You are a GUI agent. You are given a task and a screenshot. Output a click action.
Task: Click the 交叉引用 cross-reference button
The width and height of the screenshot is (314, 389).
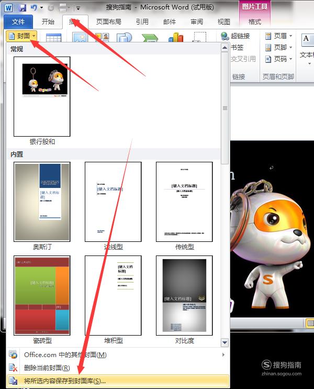(243, 59)
